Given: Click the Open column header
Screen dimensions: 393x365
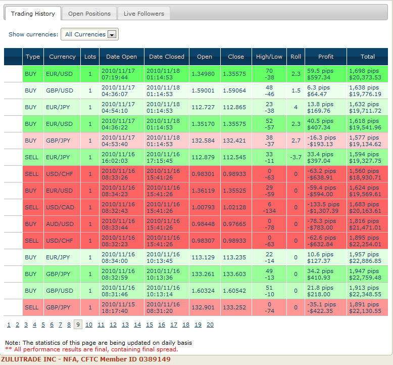Looking at the screenshot, I should [205, 57].
